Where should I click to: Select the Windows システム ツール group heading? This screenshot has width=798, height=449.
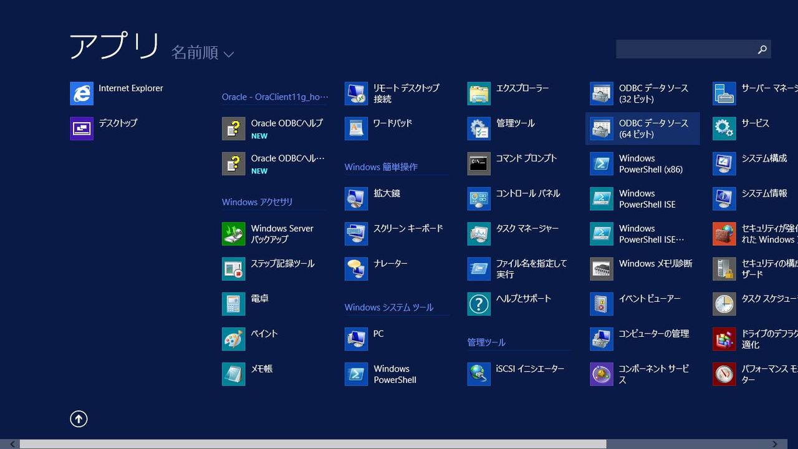389,307
